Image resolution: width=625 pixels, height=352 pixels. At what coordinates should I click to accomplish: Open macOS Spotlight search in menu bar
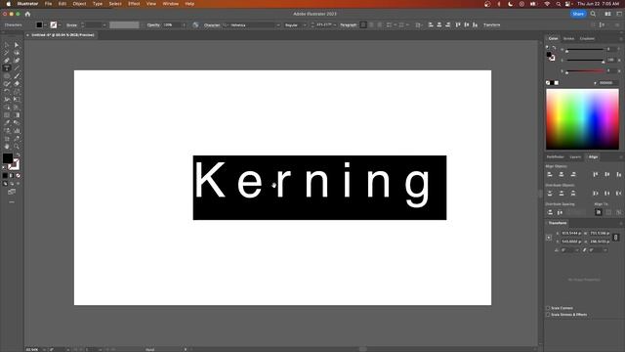(x=559, y=4)
